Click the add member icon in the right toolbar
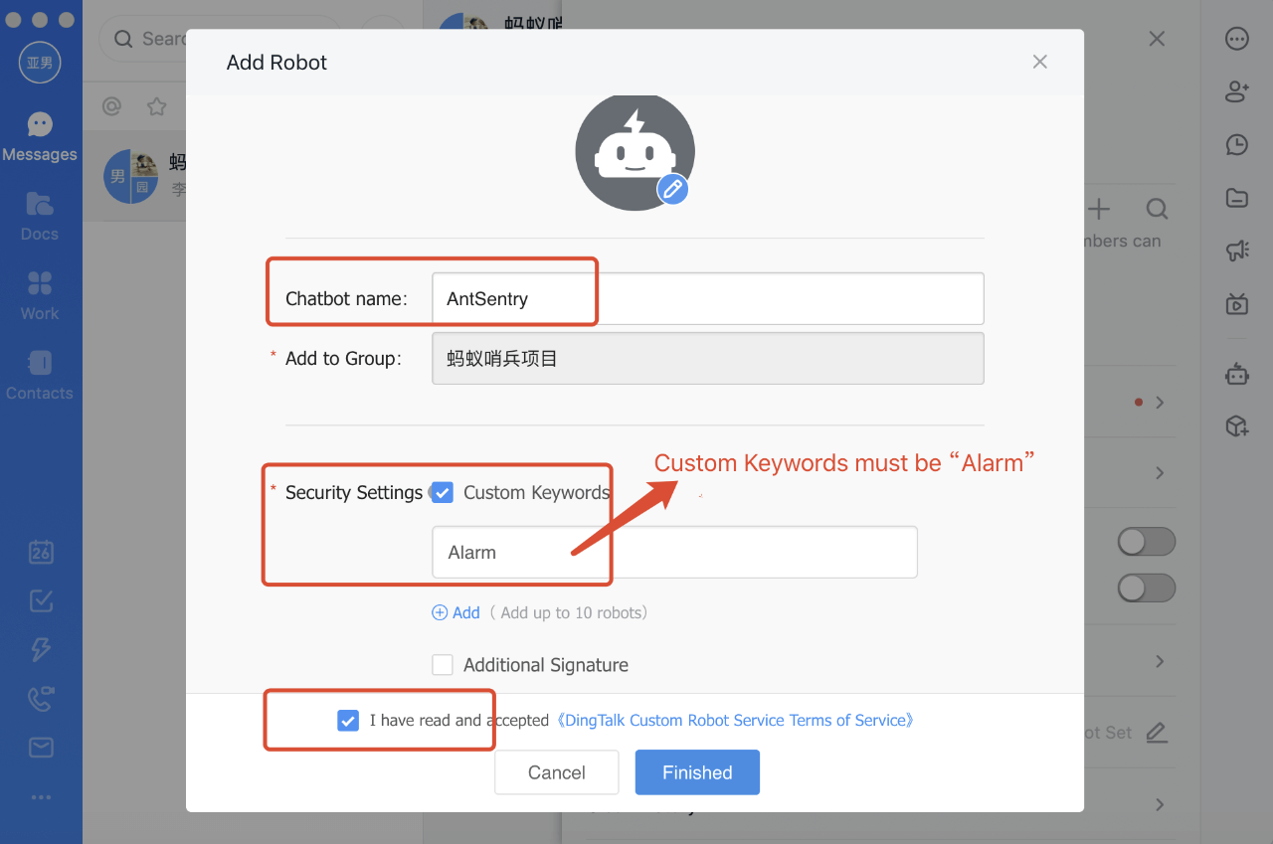1273x844 pixels. (1236, 91)
